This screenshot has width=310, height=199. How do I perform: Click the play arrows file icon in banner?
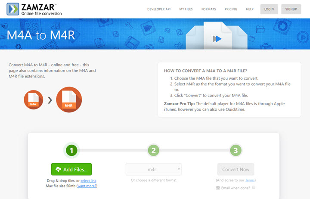(217, 39)
